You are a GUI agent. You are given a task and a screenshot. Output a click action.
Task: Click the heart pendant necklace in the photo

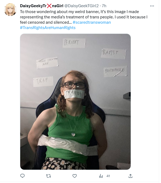point(73,134)
